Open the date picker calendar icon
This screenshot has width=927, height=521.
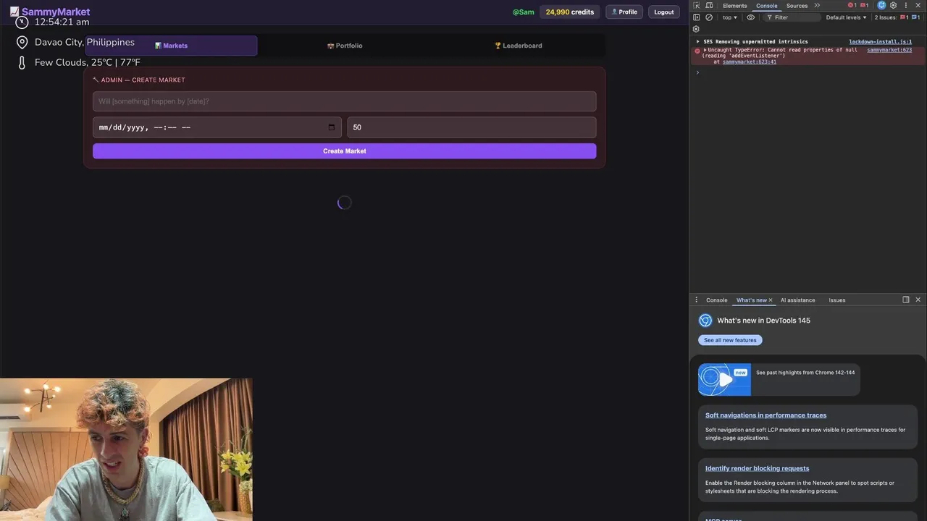(x=332, y=127)
